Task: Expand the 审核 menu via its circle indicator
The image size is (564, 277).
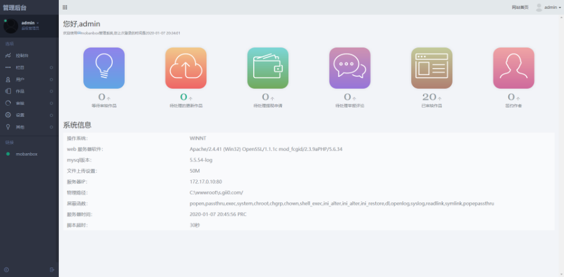Action: coord(51,103)
